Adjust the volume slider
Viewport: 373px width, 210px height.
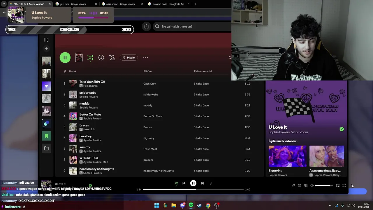coord(324,185)
